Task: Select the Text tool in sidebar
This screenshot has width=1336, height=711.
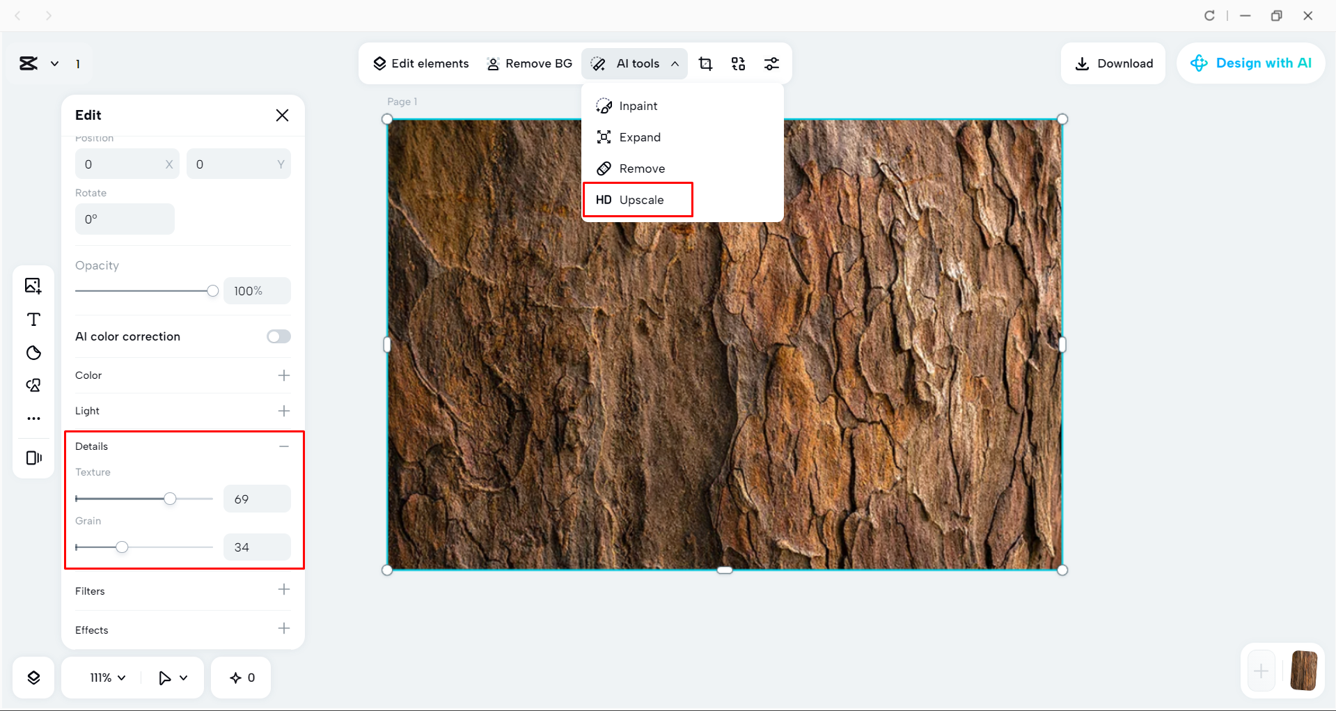Action: (x=33, y=320)
